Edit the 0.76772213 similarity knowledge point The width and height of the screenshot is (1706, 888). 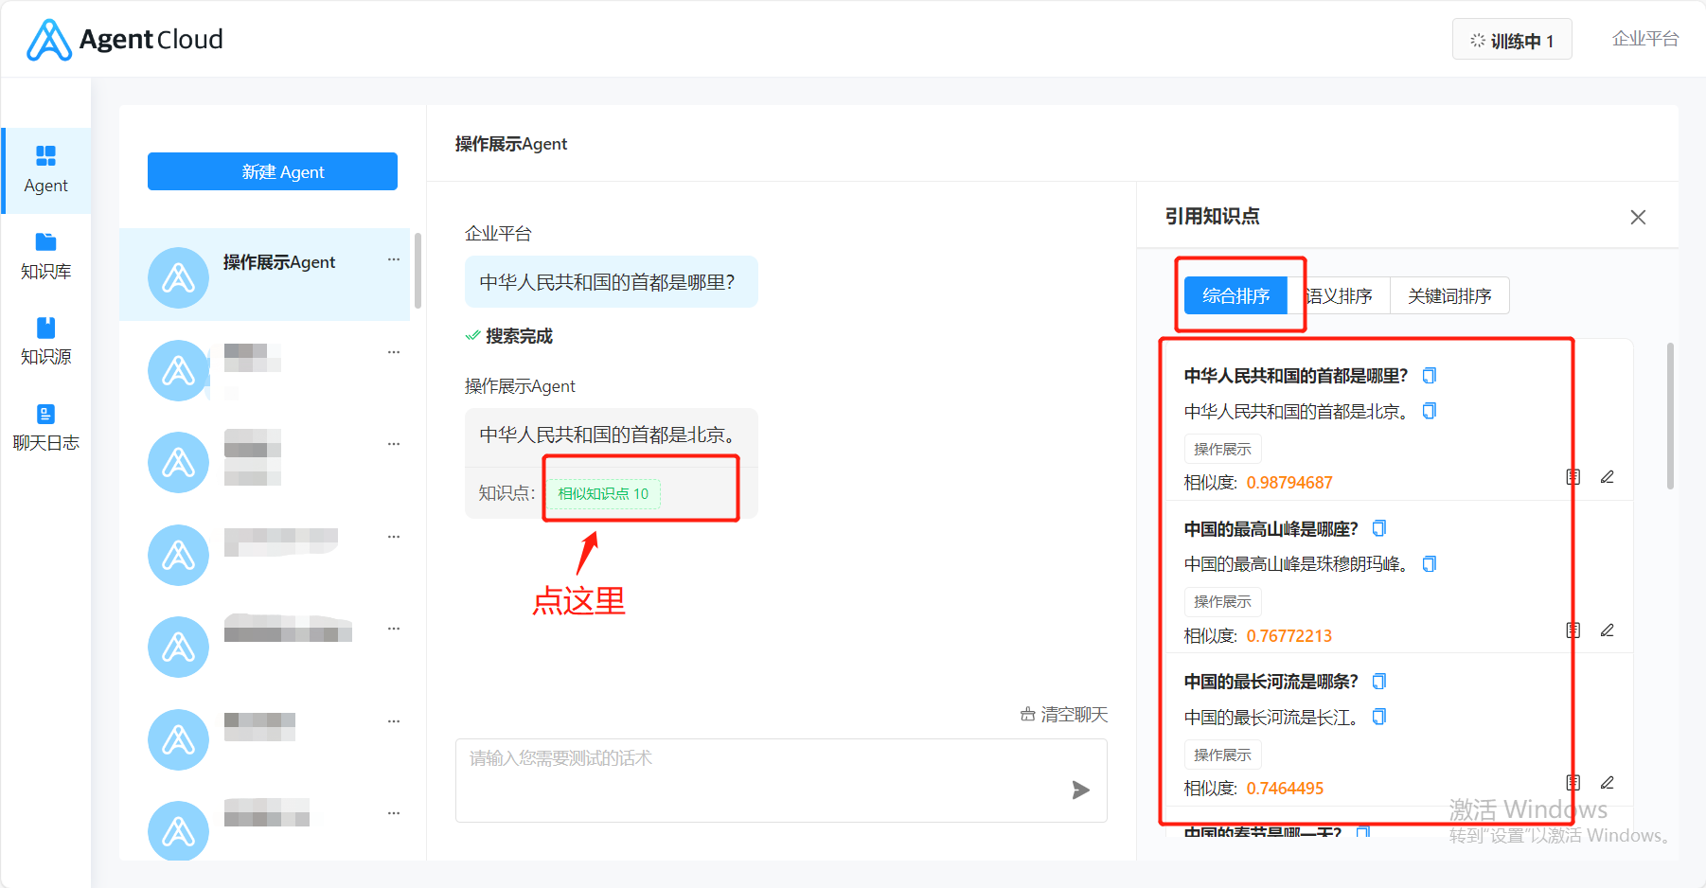(x=1608, y=630)
